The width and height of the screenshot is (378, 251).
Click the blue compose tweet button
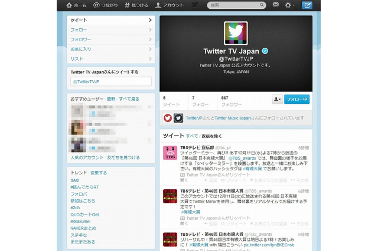[x=307, y=5]
